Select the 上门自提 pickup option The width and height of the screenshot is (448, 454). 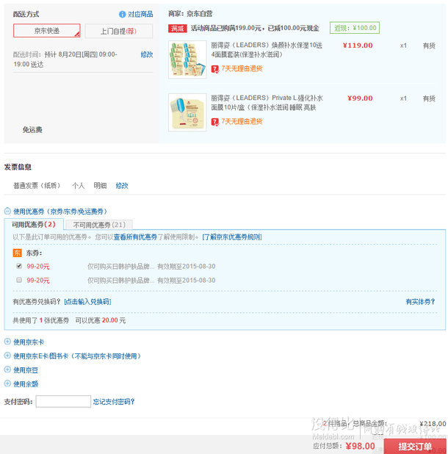119,31
